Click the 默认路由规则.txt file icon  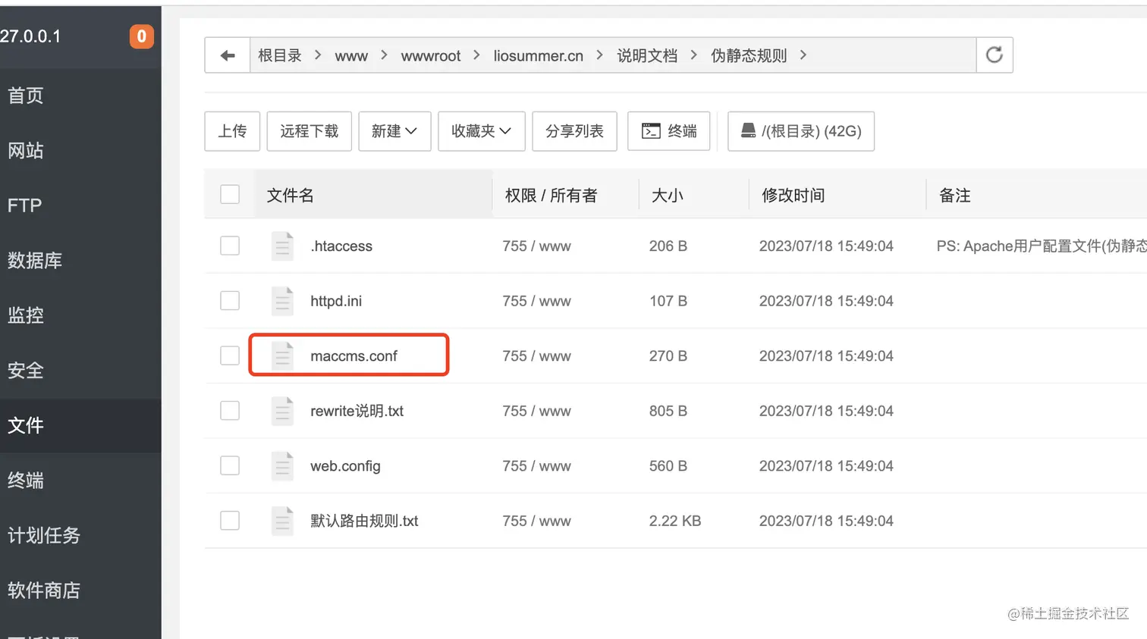282,521
